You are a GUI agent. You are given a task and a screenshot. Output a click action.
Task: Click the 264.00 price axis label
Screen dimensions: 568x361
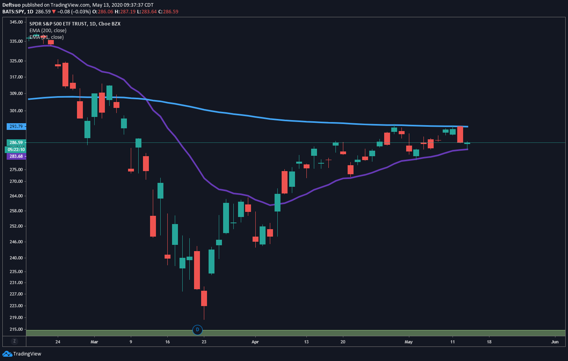[x=16, y=196]
